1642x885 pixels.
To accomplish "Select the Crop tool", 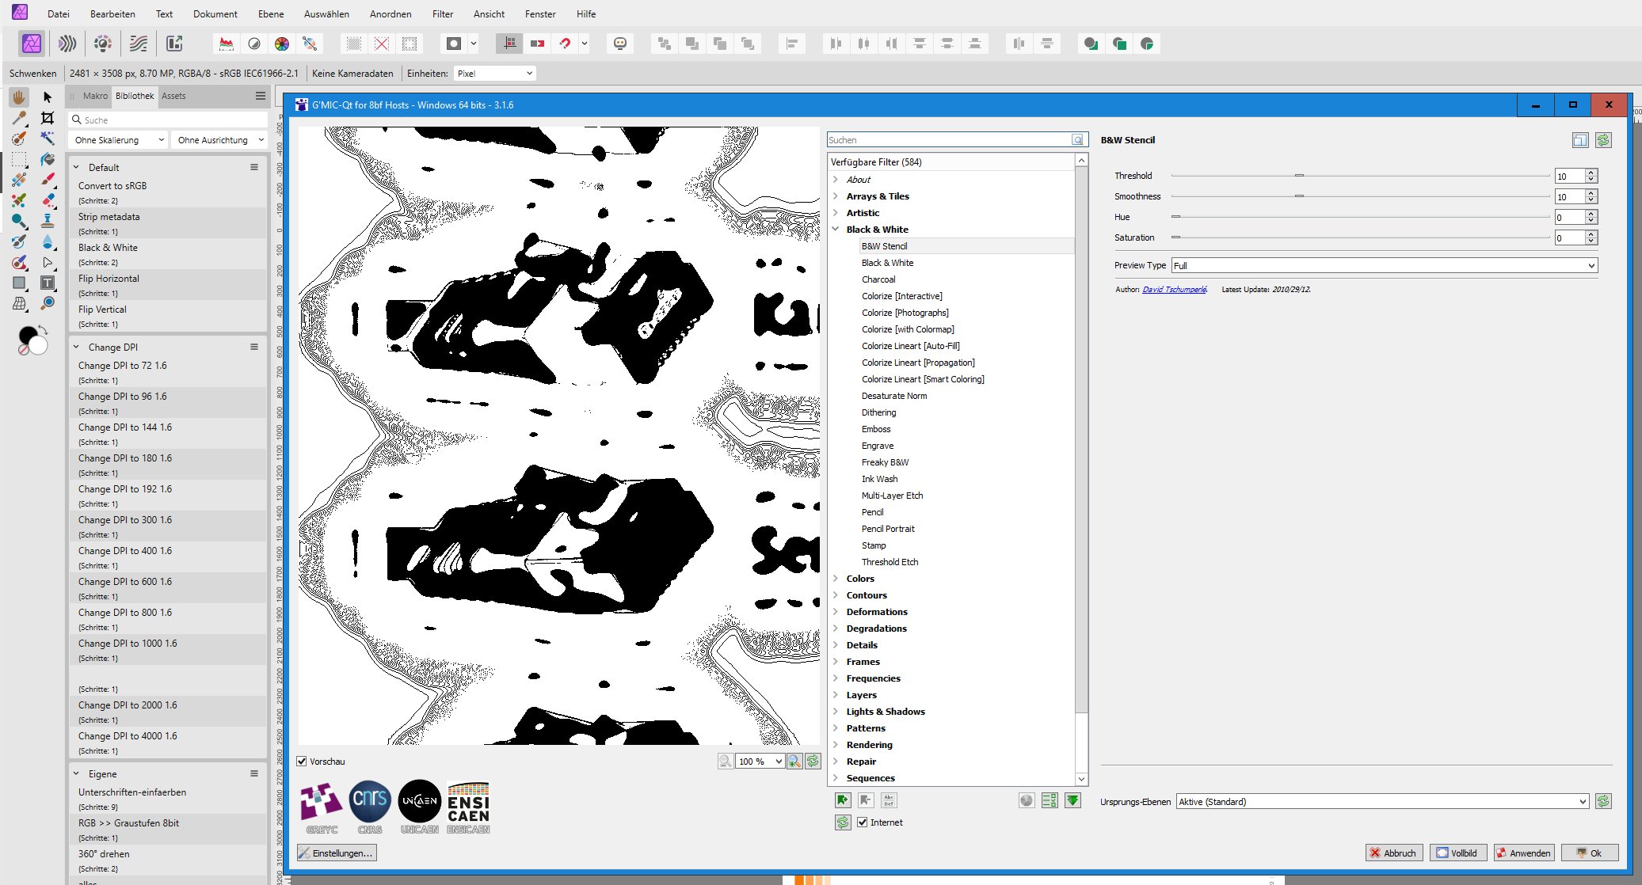I will [48, 118].
